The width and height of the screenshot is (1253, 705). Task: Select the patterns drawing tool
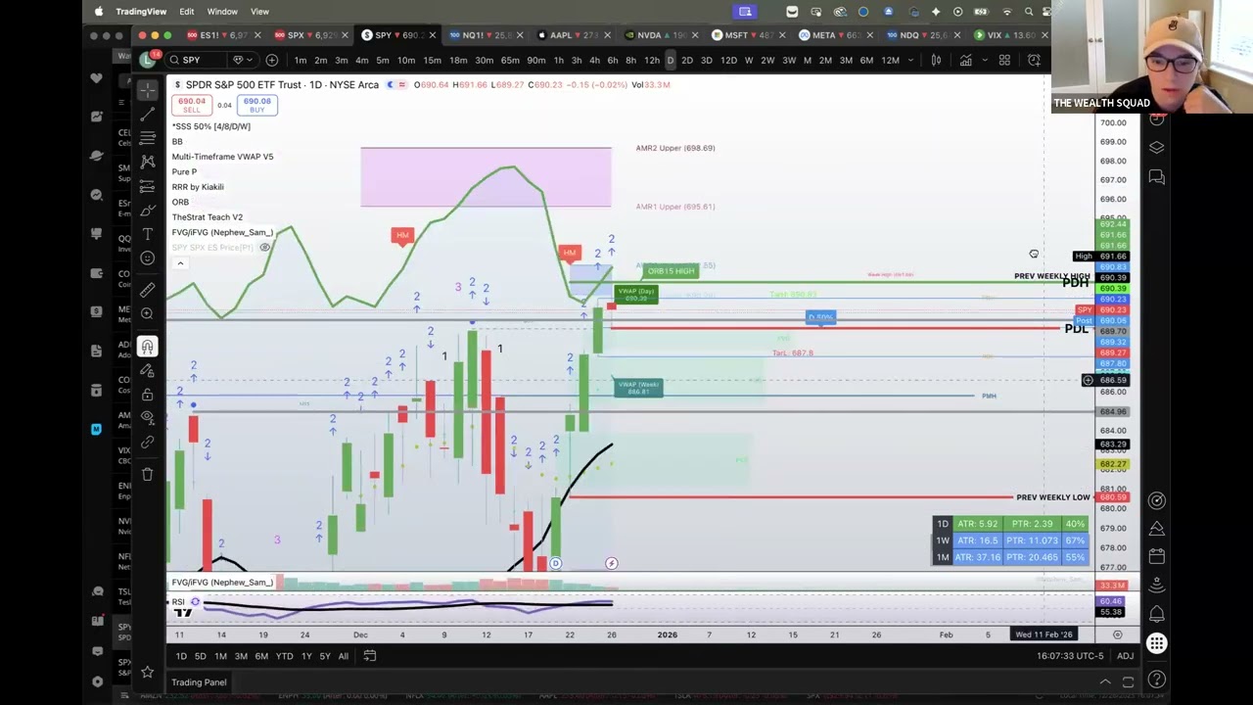click(x=147, y=162)
